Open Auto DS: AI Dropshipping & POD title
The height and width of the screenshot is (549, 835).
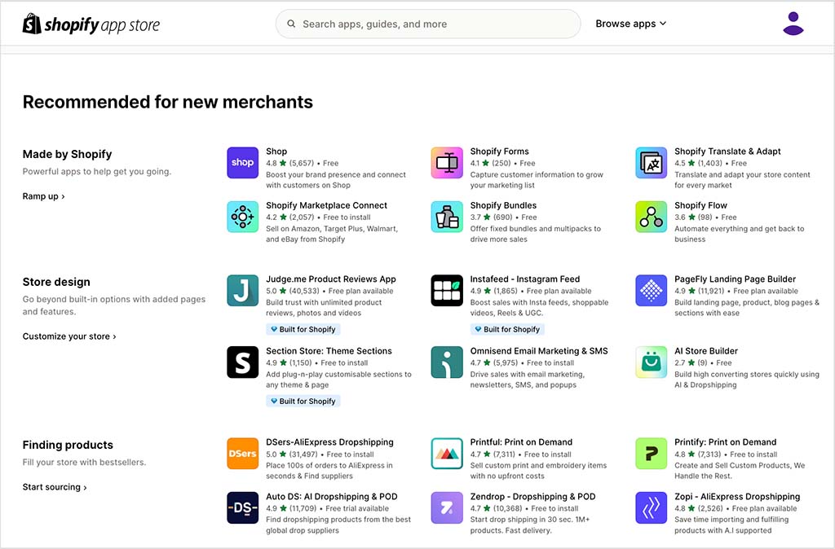[332, 496]
